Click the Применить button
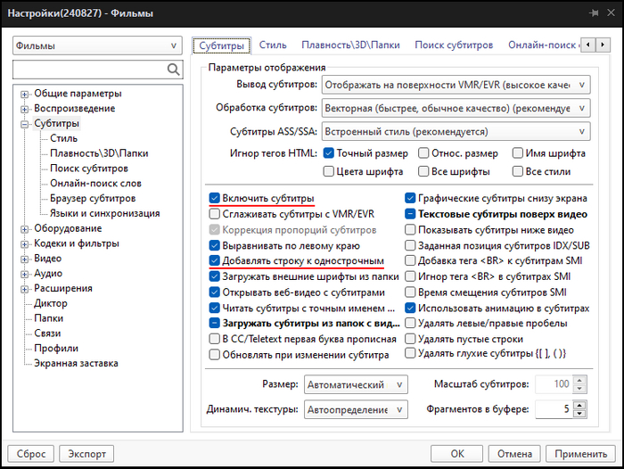This screenshot has width=624, height=469. pyautogui.click(x=579, y=453)
